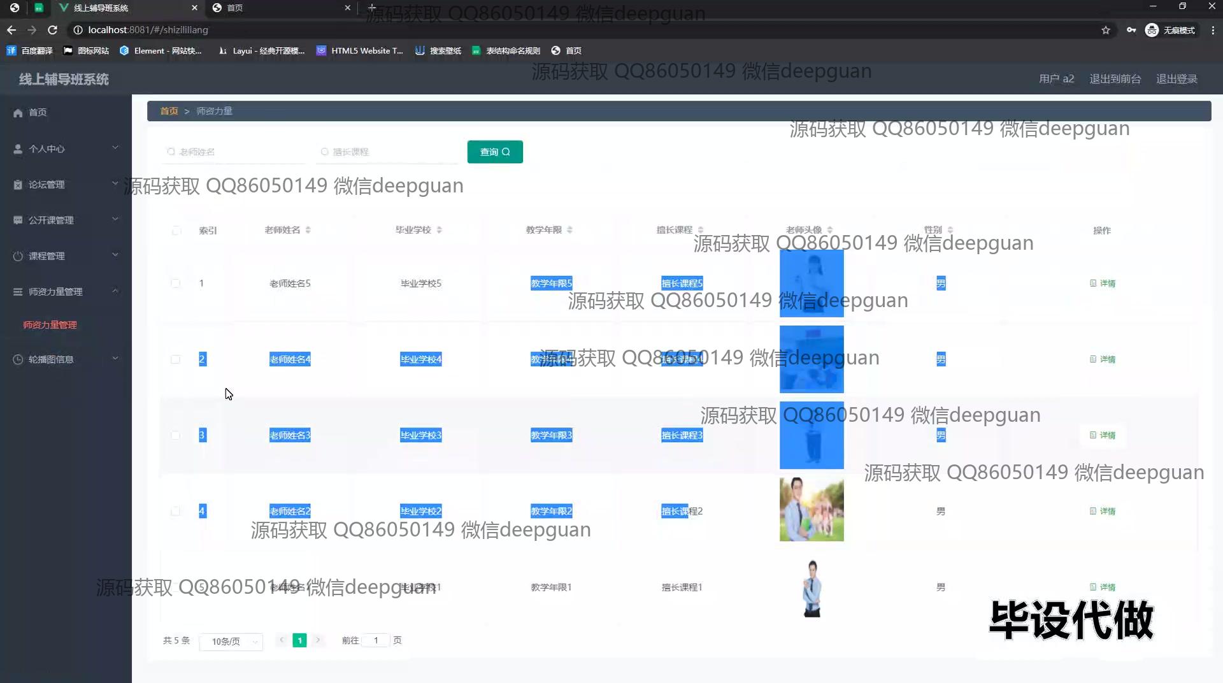Toggle the select-all checkbox in table header
The width and height of the screenshot is (1223, 683).
point(176,231)
